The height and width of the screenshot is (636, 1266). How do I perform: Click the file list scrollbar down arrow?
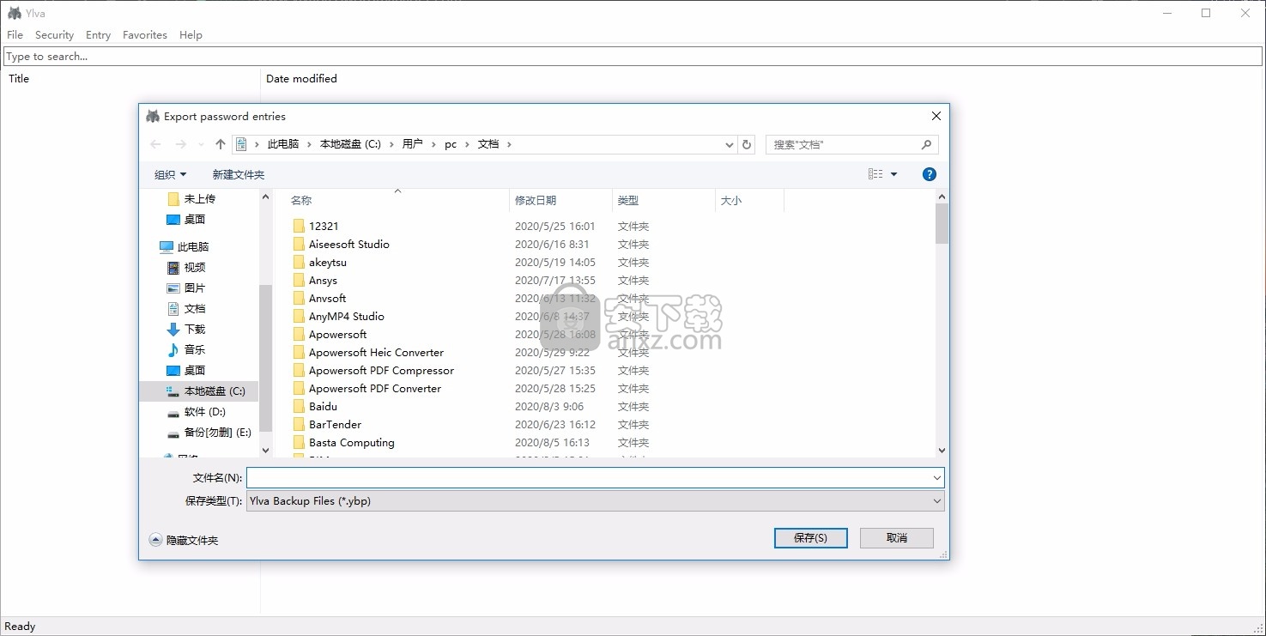(942, 450)
